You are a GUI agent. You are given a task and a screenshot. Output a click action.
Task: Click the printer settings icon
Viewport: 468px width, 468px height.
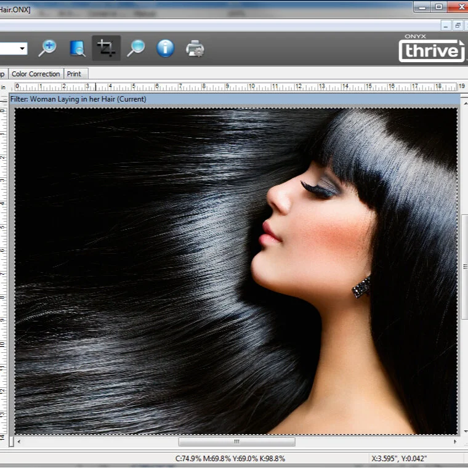195,48
